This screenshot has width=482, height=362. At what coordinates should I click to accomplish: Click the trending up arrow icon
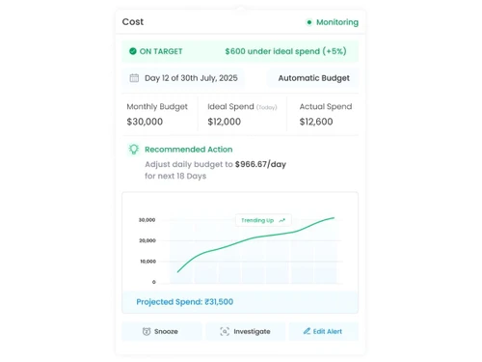click(x=281, y=220)
